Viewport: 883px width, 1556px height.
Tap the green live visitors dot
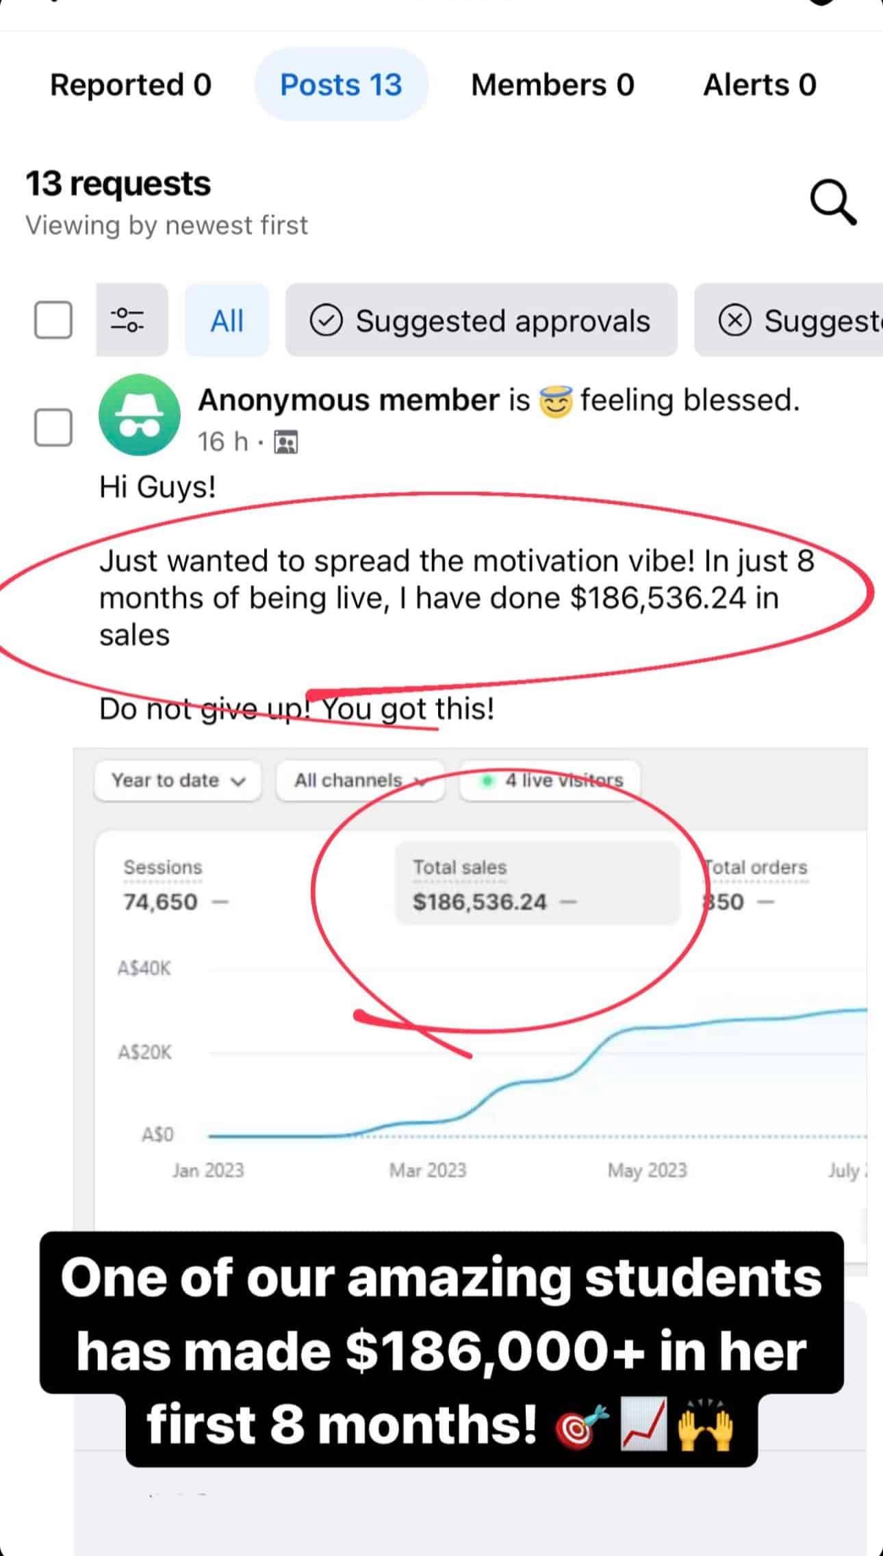coord(487,781)
